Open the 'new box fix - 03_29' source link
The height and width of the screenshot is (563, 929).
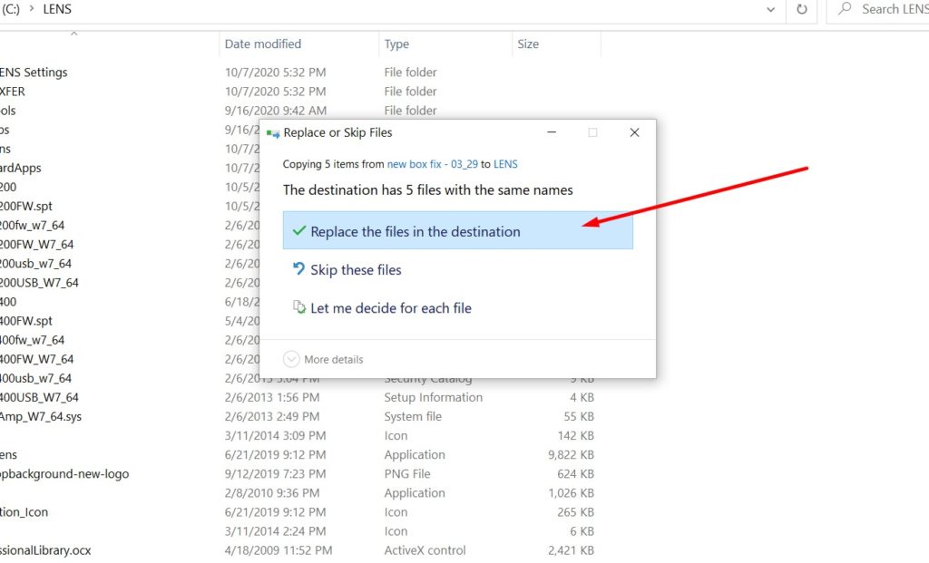coord(431,164)
